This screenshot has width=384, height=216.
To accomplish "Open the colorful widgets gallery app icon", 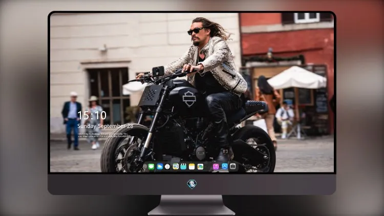I will (200, 167).
